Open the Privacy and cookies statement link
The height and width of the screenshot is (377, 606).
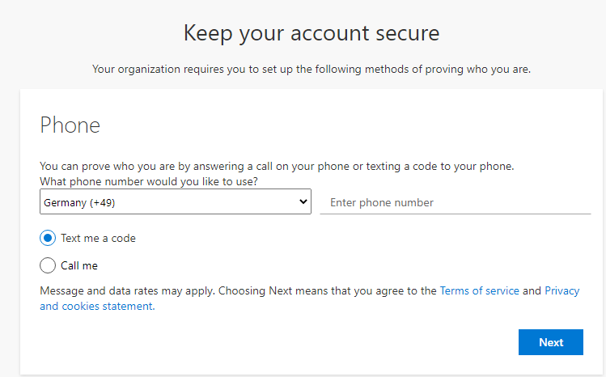point(562,290)
